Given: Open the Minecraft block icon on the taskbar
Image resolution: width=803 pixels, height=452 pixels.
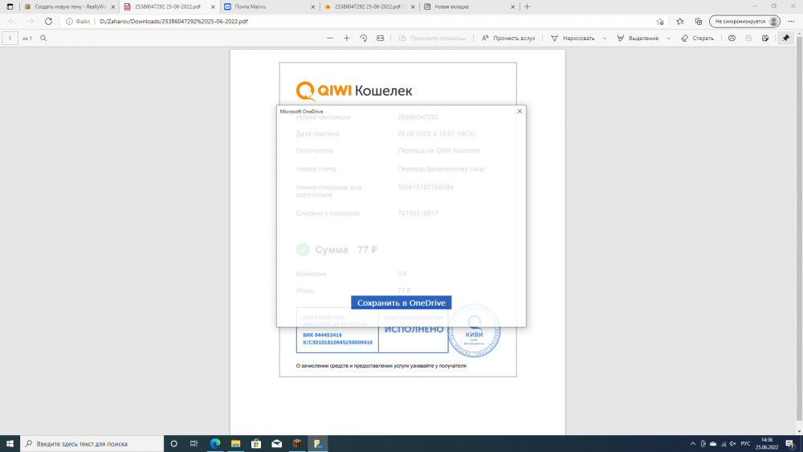Looking at the screenshot, I should point(297,443).
